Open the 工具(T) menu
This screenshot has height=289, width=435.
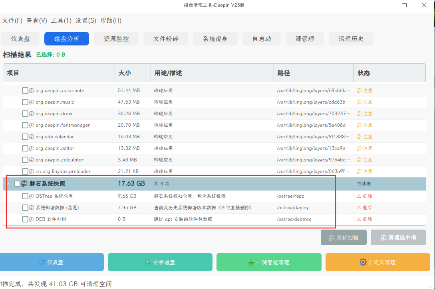tap(61, 20)
